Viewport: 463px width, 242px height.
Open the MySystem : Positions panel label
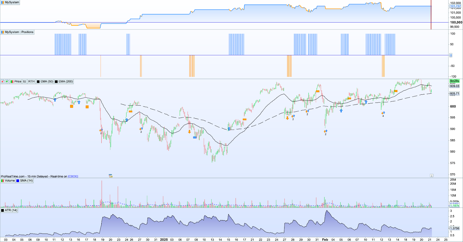(19, 32)
